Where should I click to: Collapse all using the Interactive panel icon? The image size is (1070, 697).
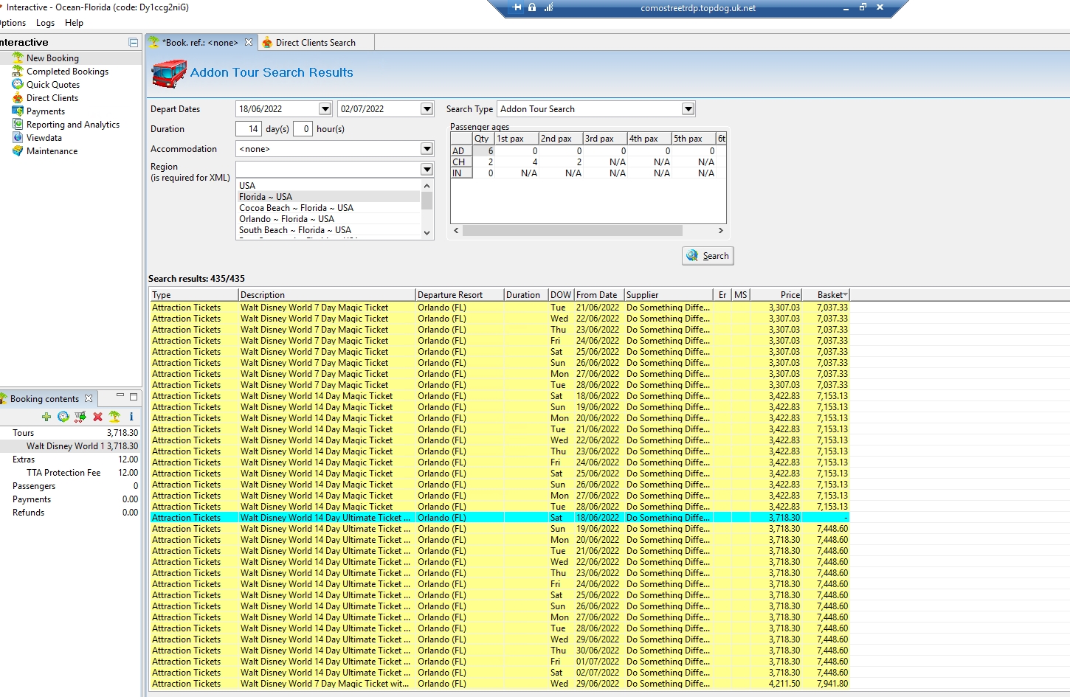[x=133, y=43]
